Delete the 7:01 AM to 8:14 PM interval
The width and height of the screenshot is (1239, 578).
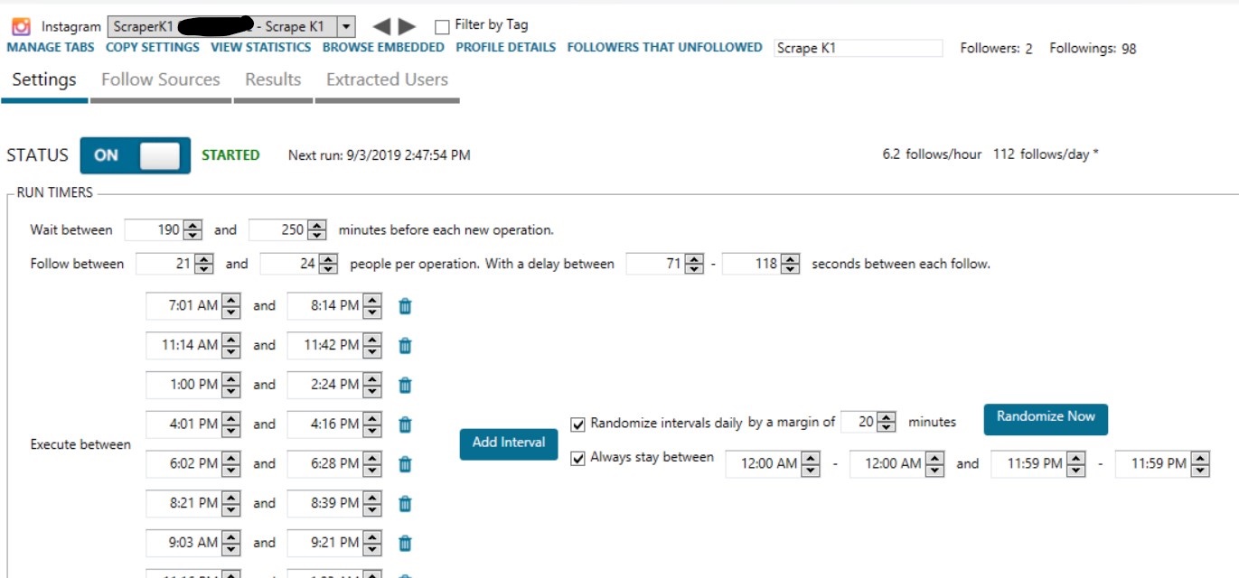pyautogui.click(x=405, y=306)
